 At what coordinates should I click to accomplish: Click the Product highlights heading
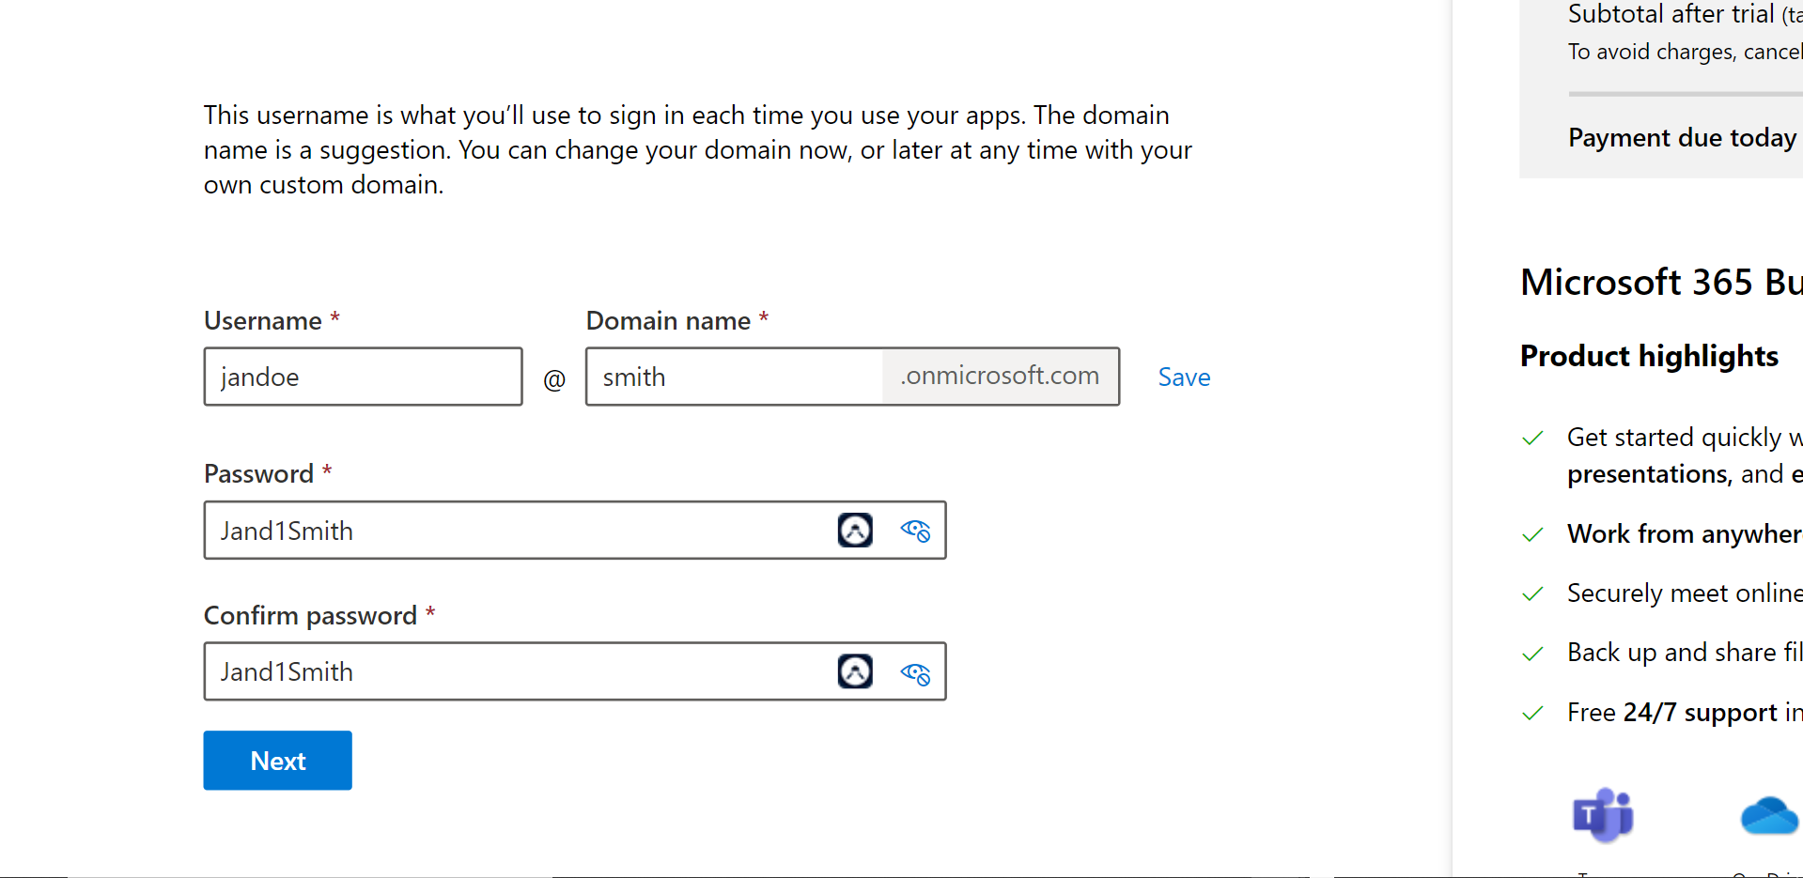[x=1649, y=356]
